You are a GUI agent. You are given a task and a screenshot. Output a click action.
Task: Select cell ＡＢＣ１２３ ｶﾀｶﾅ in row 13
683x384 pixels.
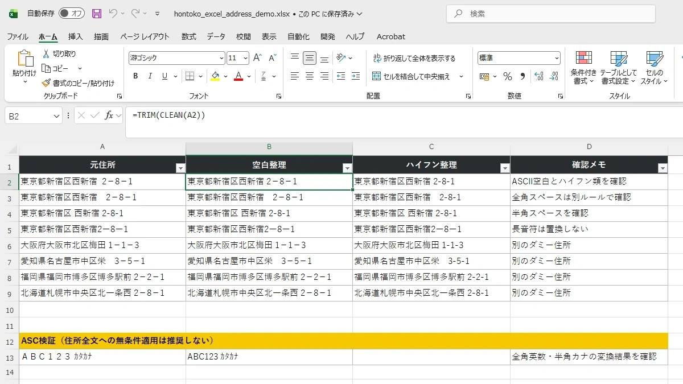(102, 357)
